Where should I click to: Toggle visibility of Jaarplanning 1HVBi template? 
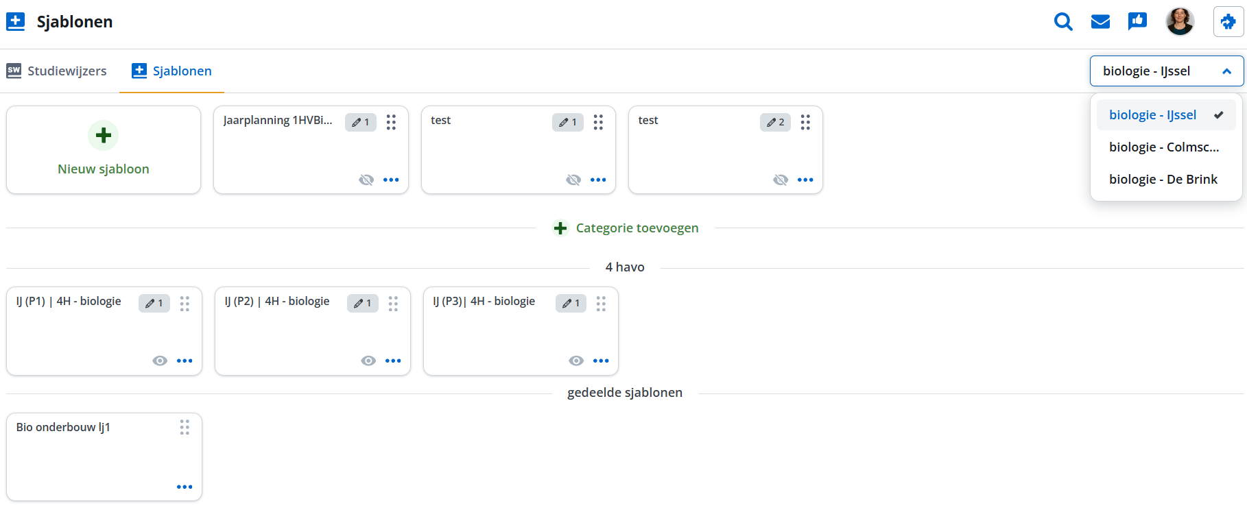point(366,180)
